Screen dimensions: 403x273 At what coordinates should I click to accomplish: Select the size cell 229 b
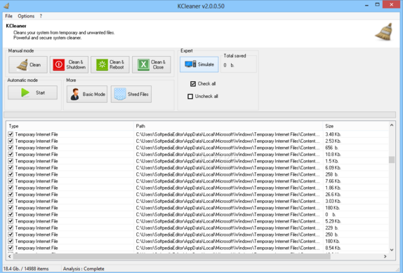point(332,227)
